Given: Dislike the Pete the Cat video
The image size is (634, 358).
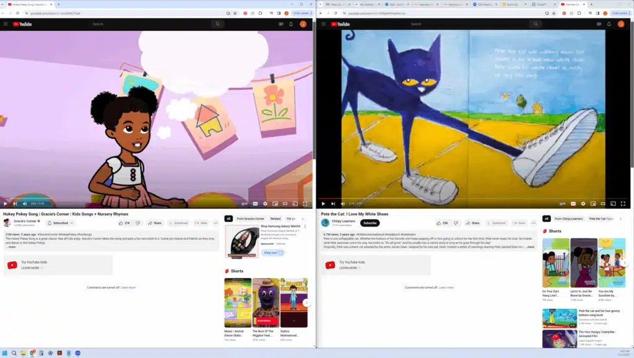Looking at the screenshot, I should point(456,223).
